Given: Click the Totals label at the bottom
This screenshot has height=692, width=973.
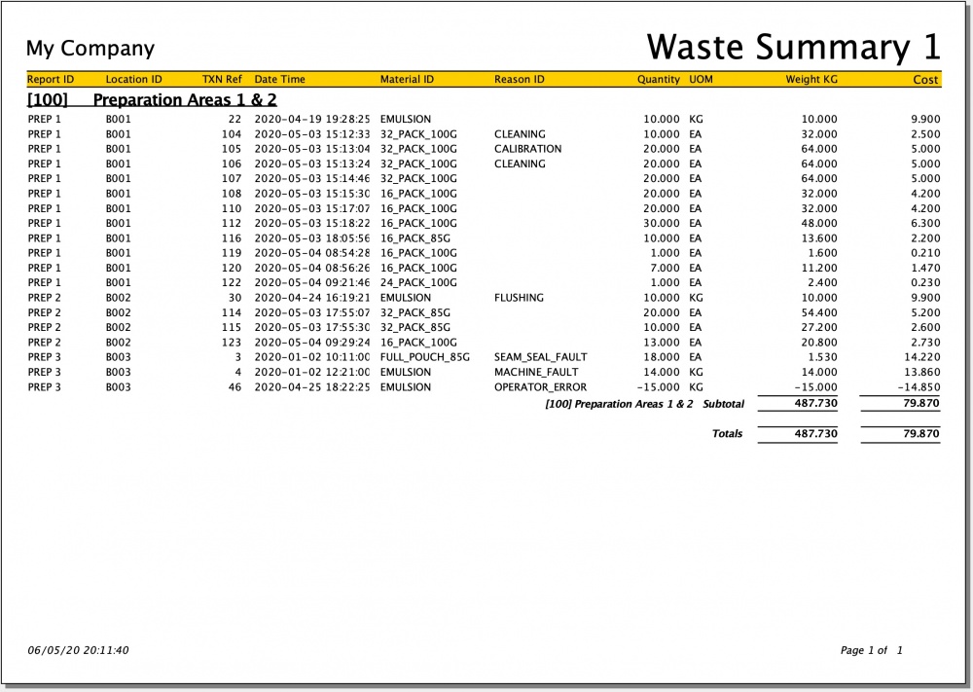Looking at the screenshot, I should [x=727, y=434].
